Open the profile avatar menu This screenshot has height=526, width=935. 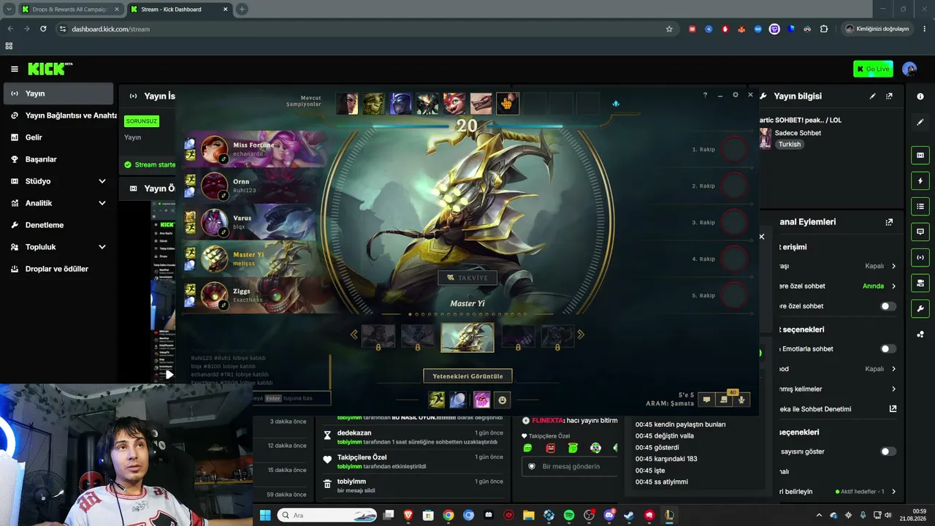point(909,69)
